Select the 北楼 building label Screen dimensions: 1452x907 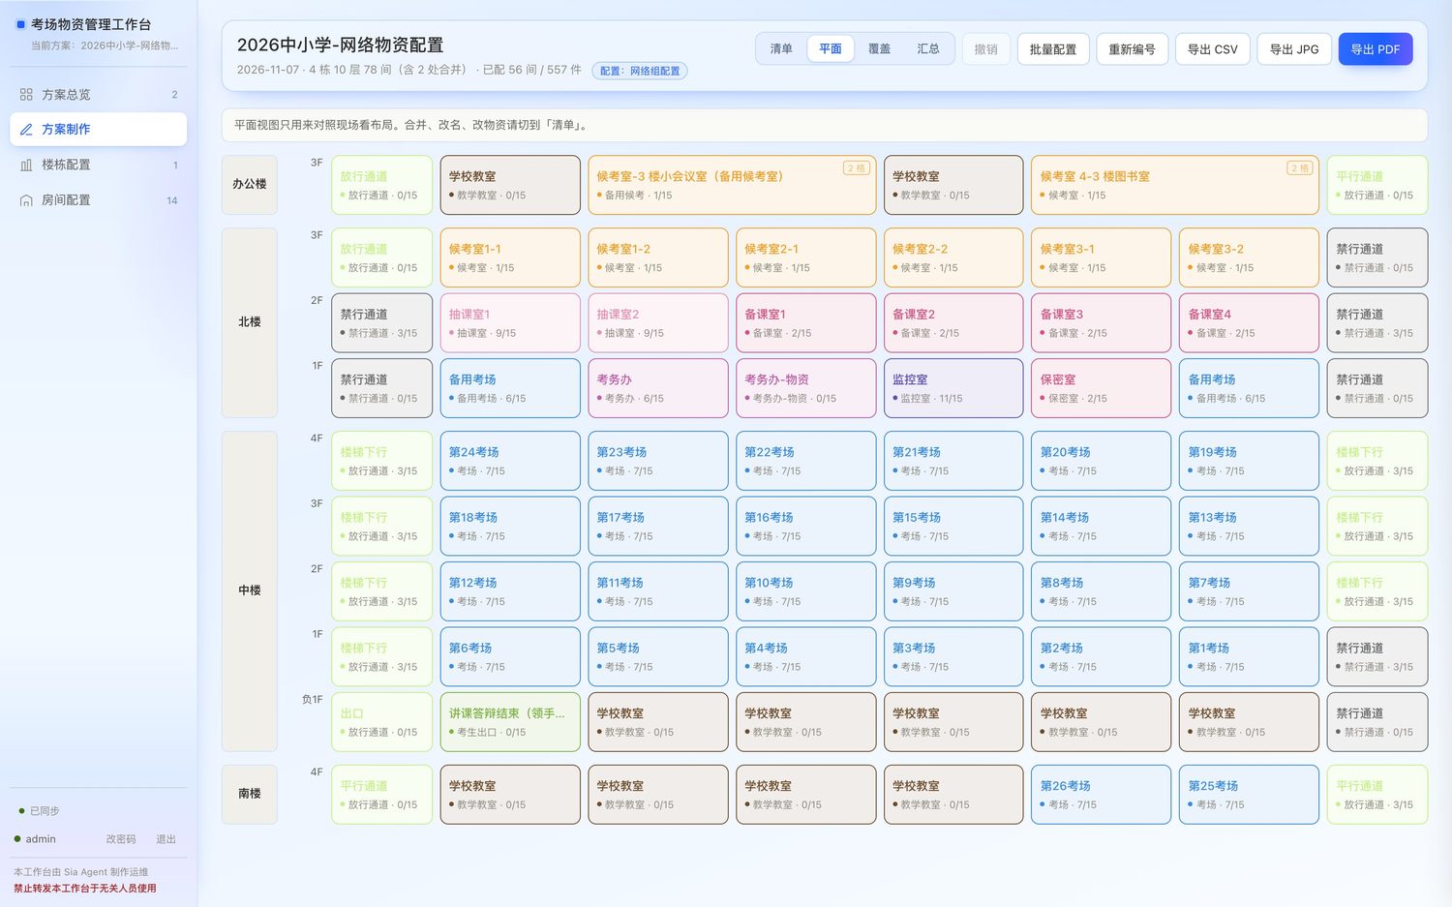point(250,322)
